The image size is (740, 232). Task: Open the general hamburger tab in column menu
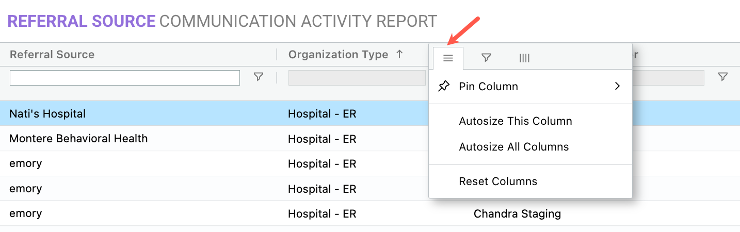tap(448, 58)
